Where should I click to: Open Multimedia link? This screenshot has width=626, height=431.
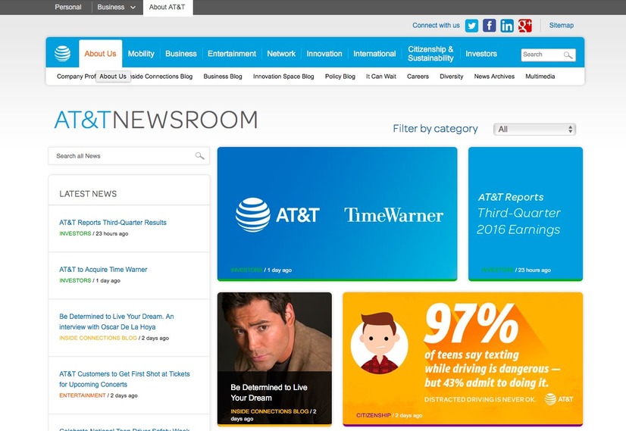pos(540,77)
